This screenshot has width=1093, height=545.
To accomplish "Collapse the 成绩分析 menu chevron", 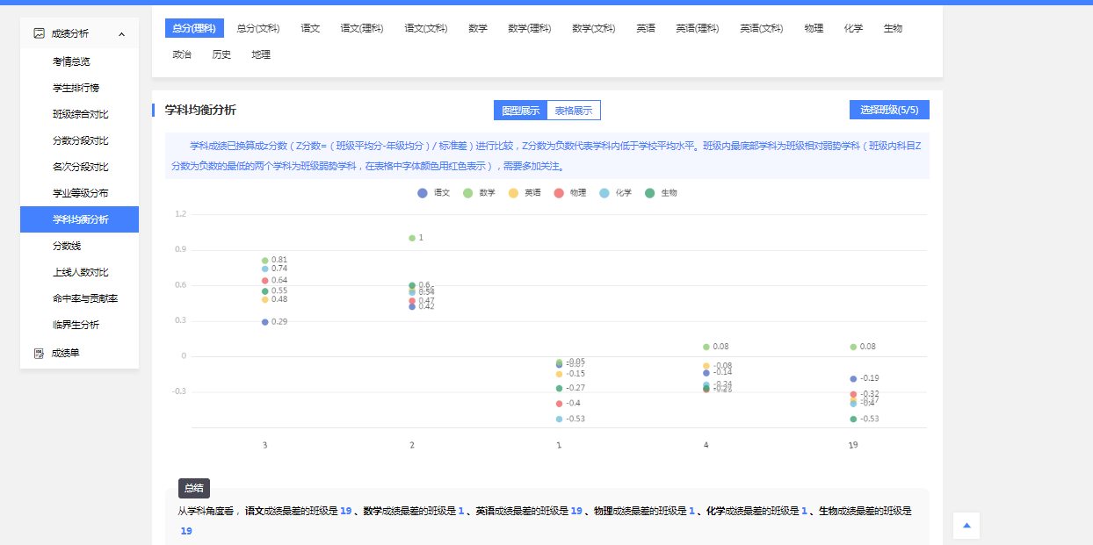I will coord(121,34).
